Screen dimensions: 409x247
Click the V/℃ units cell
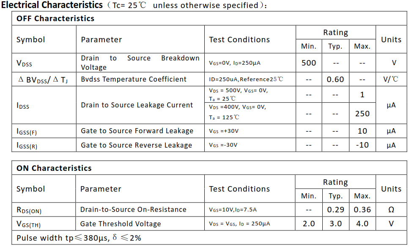click(391, 79)
